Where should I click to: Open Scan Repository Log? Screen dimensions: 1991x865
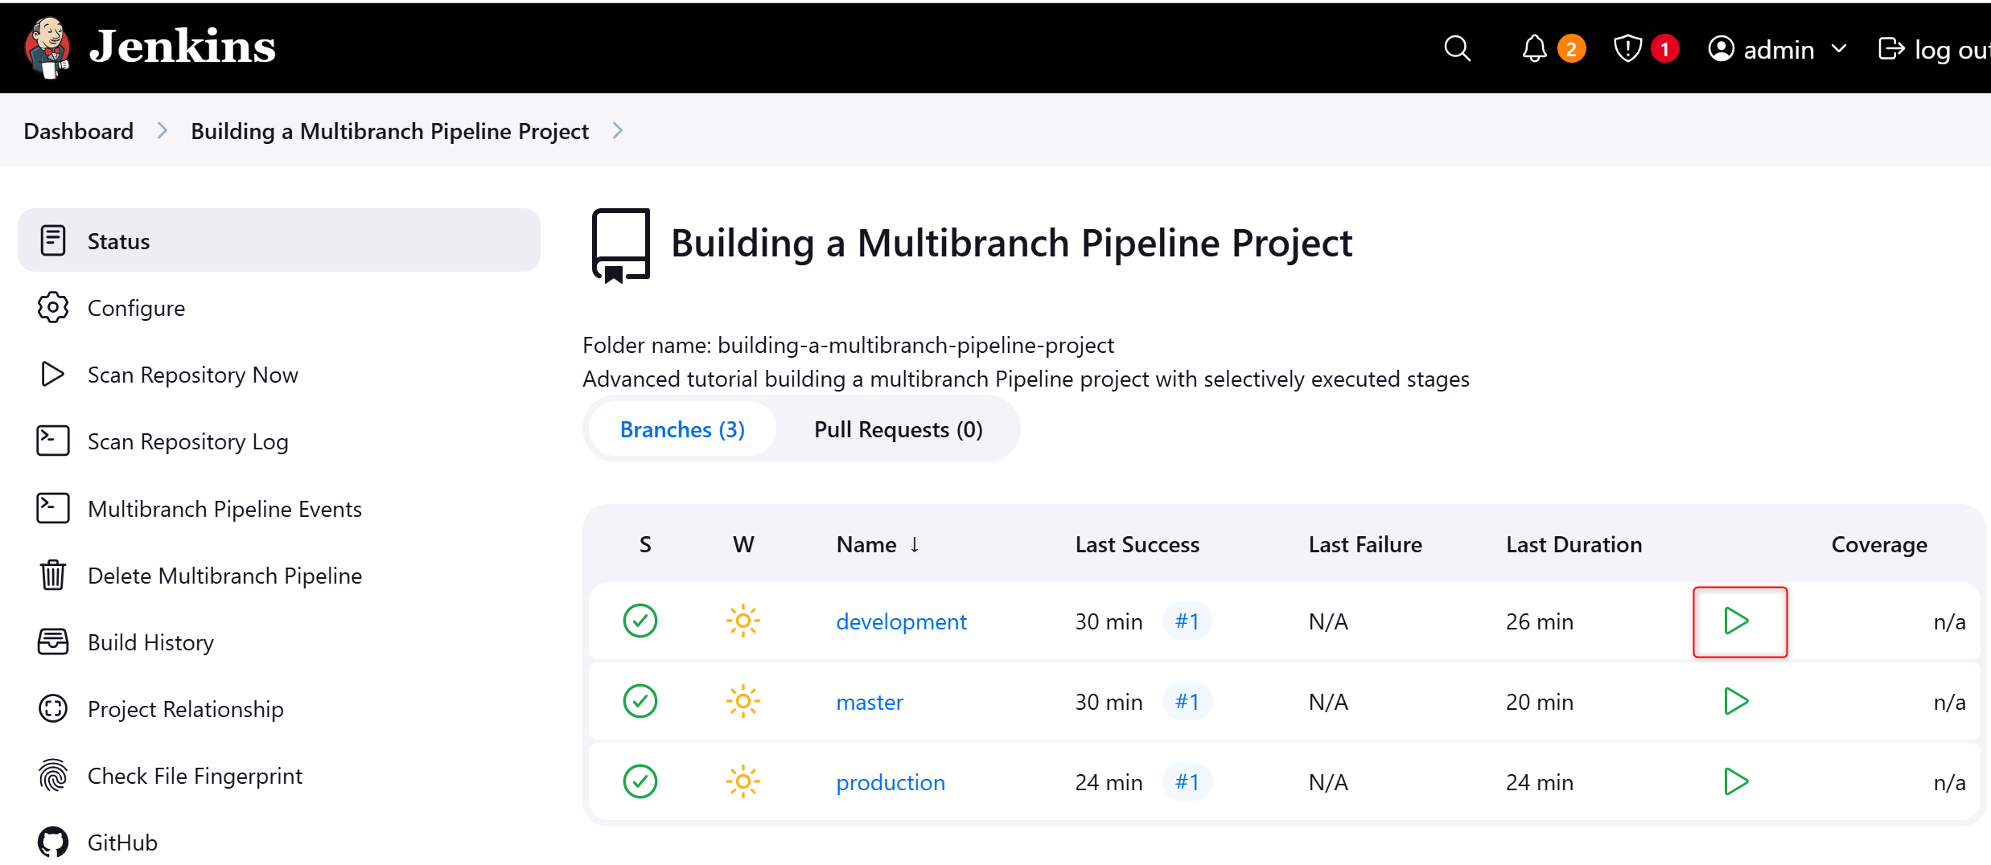[279, 441]
